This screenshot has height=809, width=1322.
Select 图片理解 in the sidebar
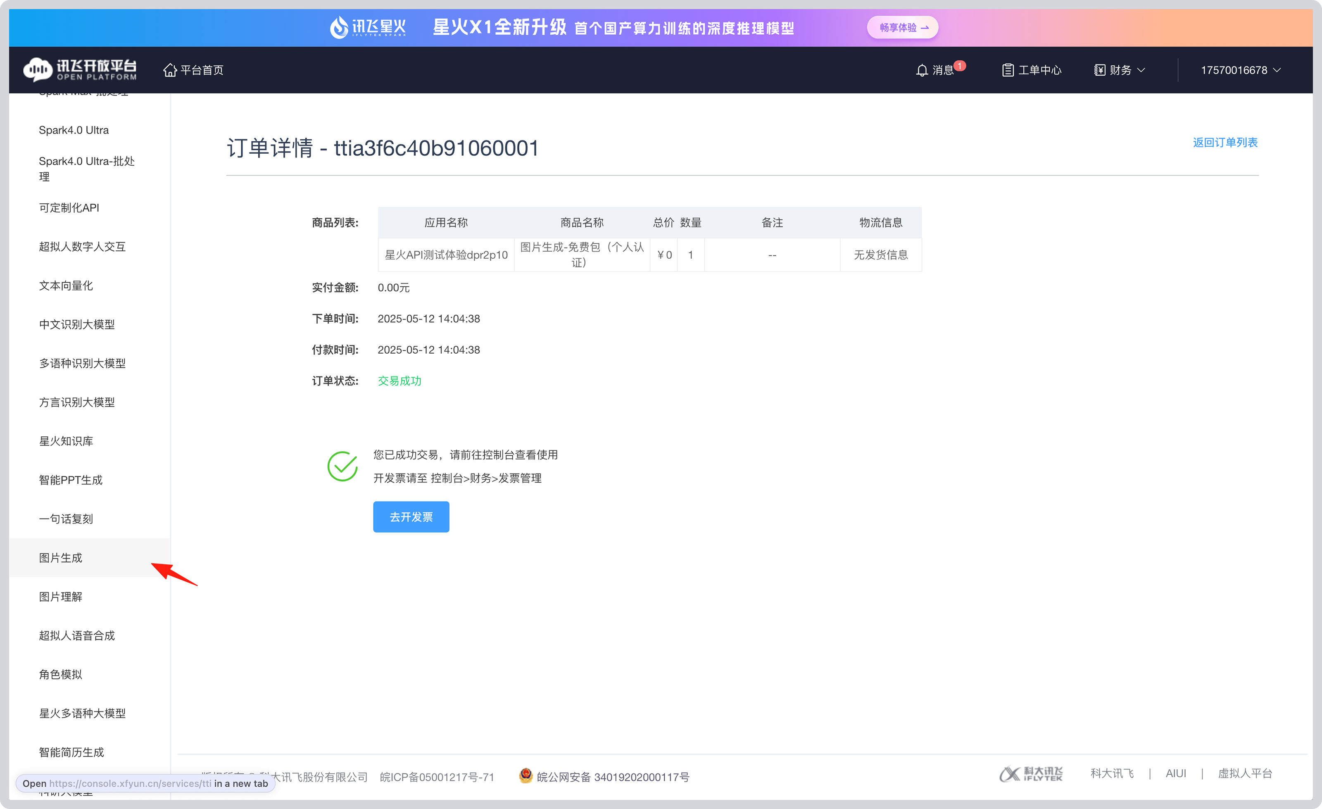(60, 597)
